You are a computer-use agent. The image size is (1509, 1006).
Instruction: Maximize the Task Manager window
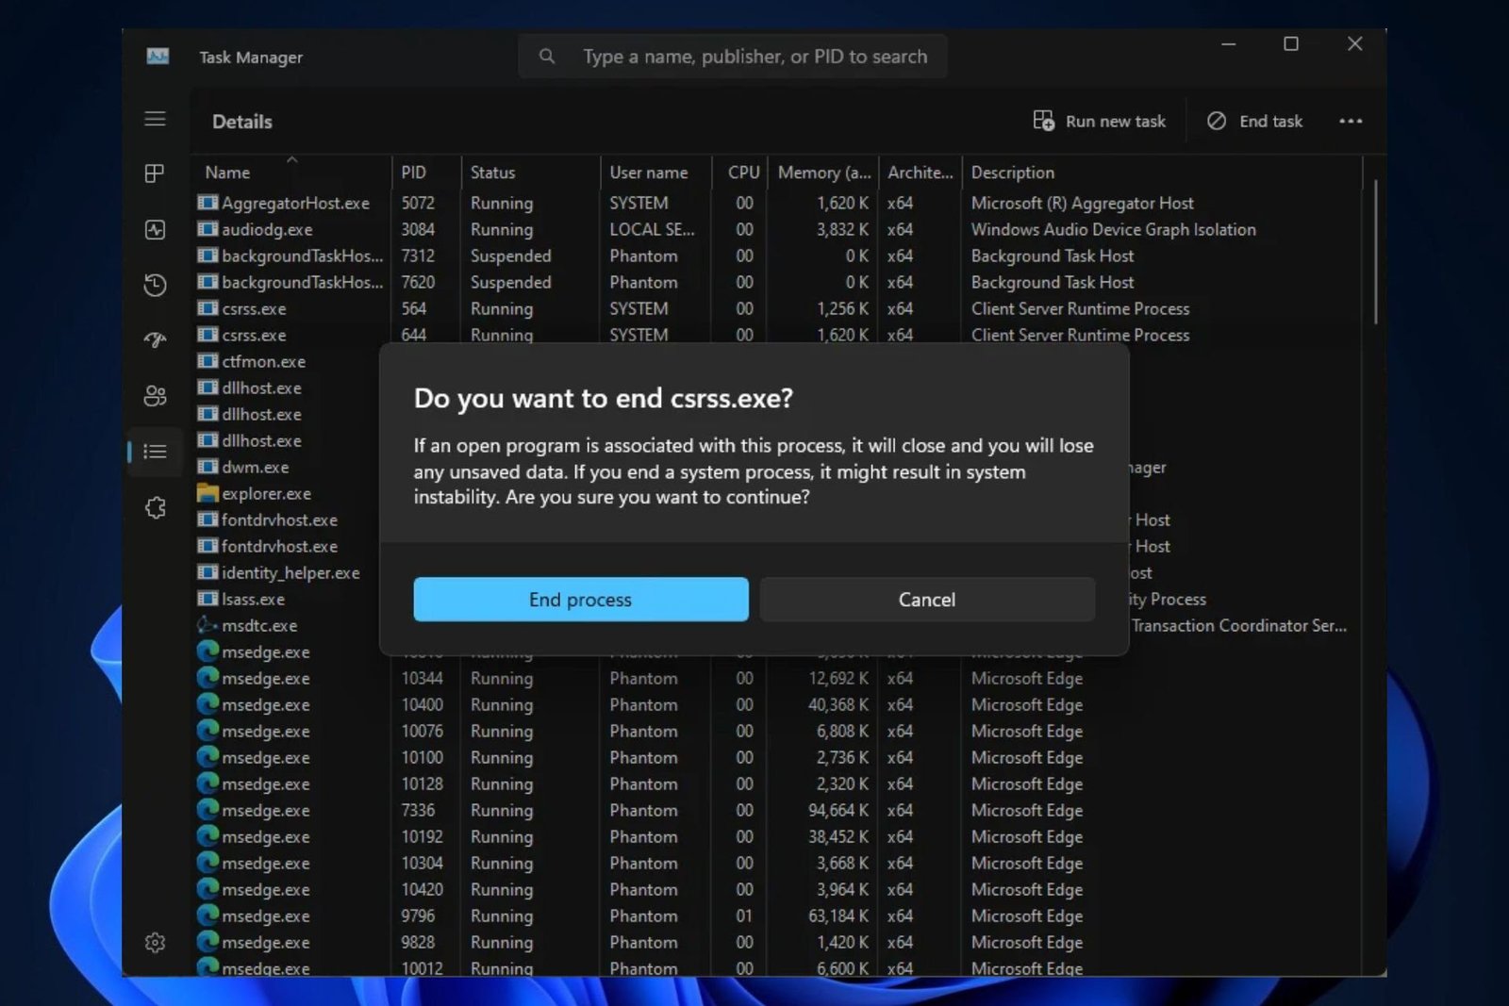[x=1291, y=43]
